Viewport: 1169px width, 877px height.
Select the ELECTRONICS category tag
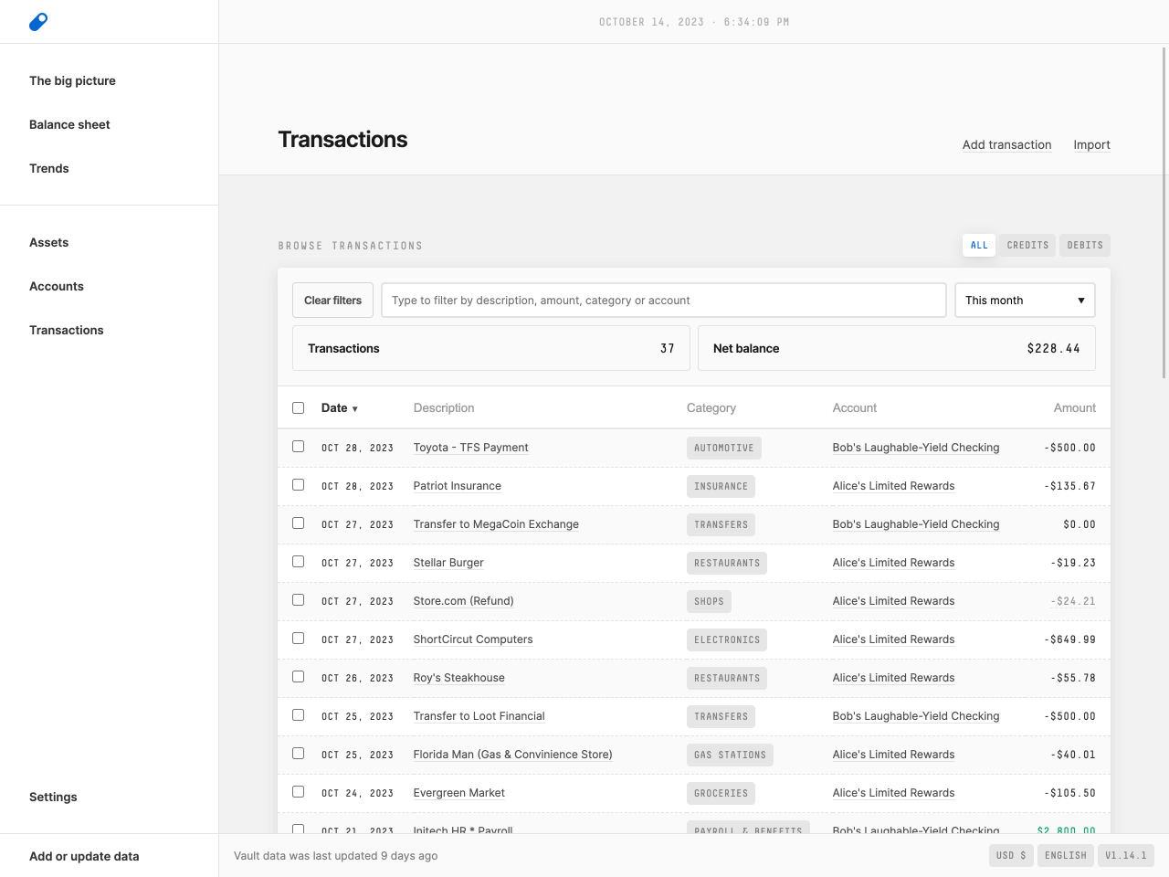[x=727, y=640]
